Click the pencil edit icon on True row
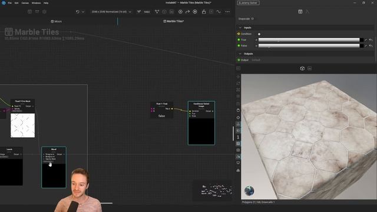Viewport: 377px width, 212px height. 366,40
